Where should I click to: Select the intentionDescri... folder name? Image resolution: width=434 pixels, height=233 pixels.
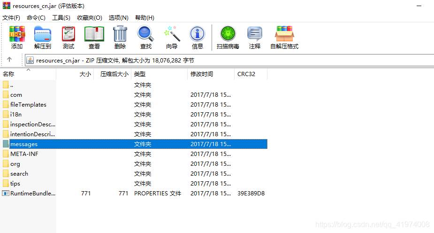(x=32, y=134)
